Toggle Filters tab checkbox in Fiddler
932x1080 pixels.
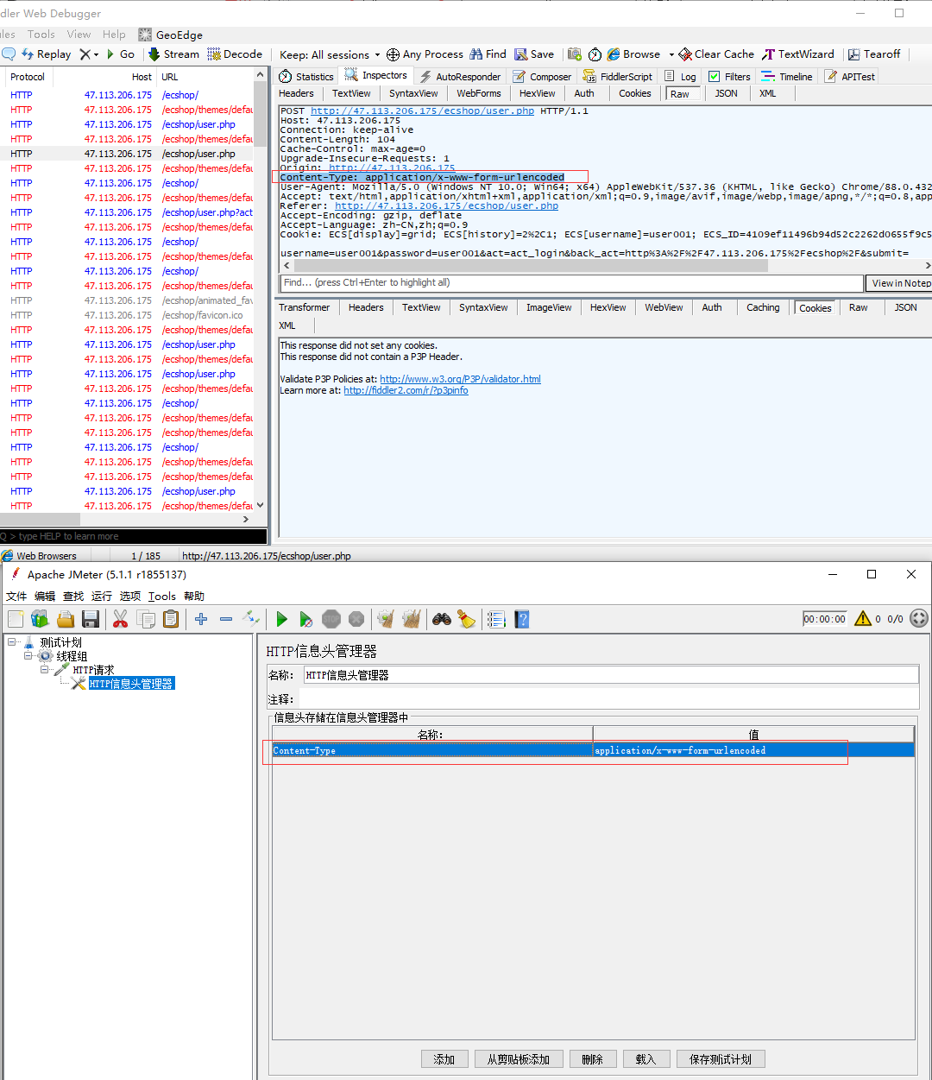click(714, 76)
